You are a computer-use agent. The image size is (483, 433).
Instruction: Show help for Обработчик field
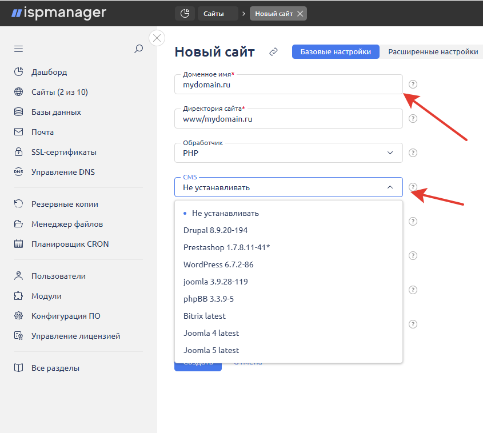(413, 153)
